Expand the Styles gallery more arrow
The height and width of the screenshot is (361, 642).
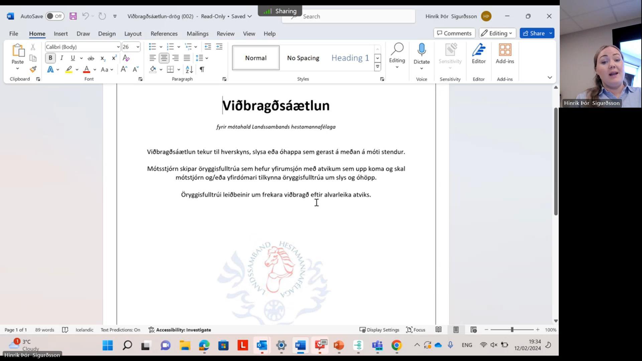(378, 67)
